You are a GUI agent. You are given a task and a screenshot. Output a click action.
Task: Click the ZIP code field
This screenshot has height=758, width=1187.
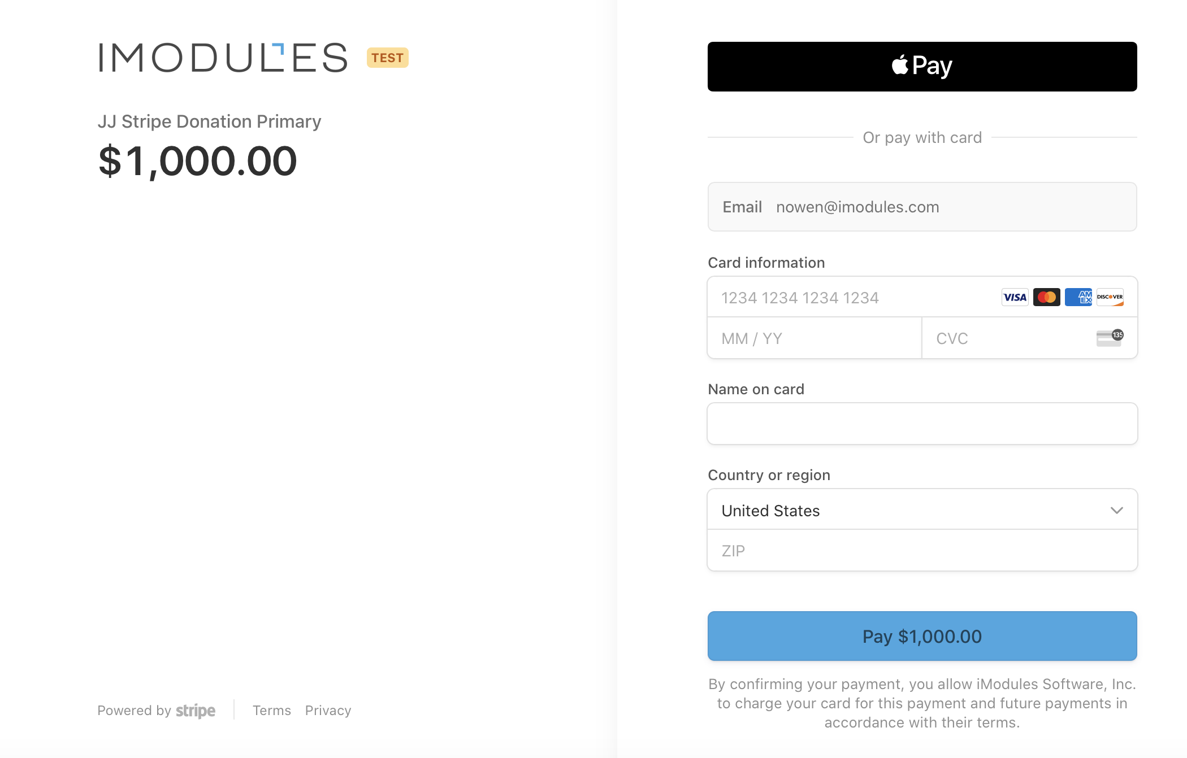(921, 550)
